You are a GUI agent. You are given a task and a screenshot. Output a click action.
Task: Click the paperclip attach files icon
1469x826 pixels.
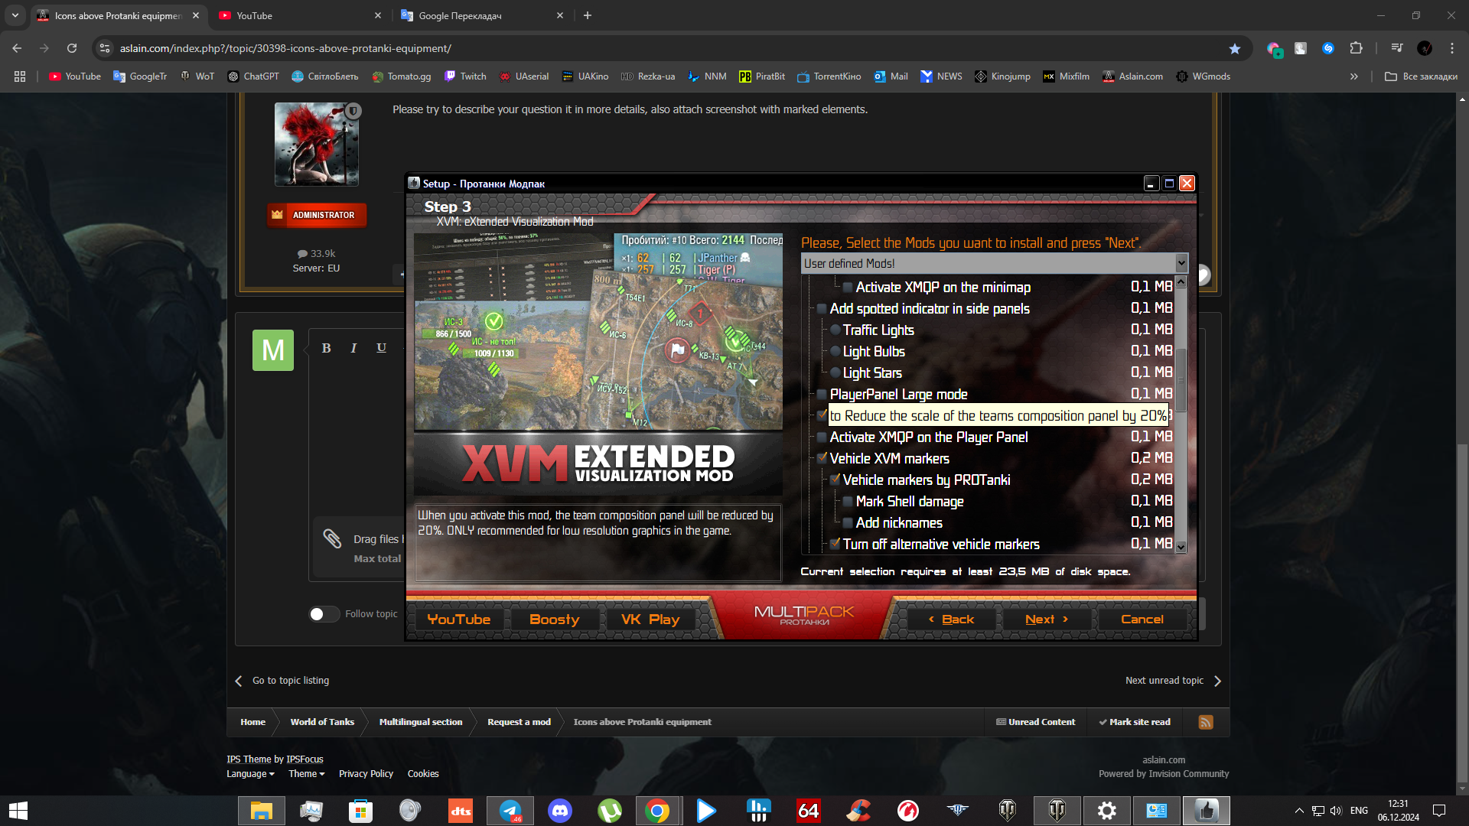tap(332, 539)
